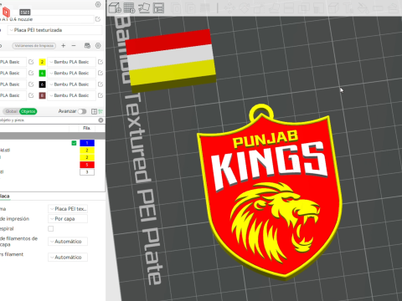Click filament 6 black color swatch
The width and height of the screenshot is (402, 301).
tap(42, 84)
